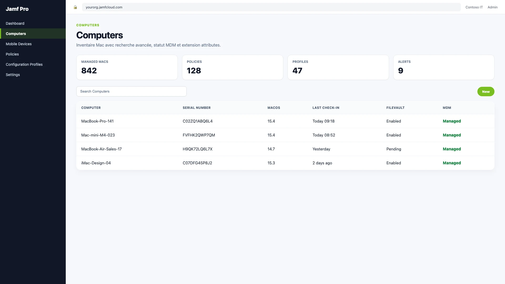Sort by the Last Check-In column header
The height and width of the screenshot is (284, 505).
326,108
